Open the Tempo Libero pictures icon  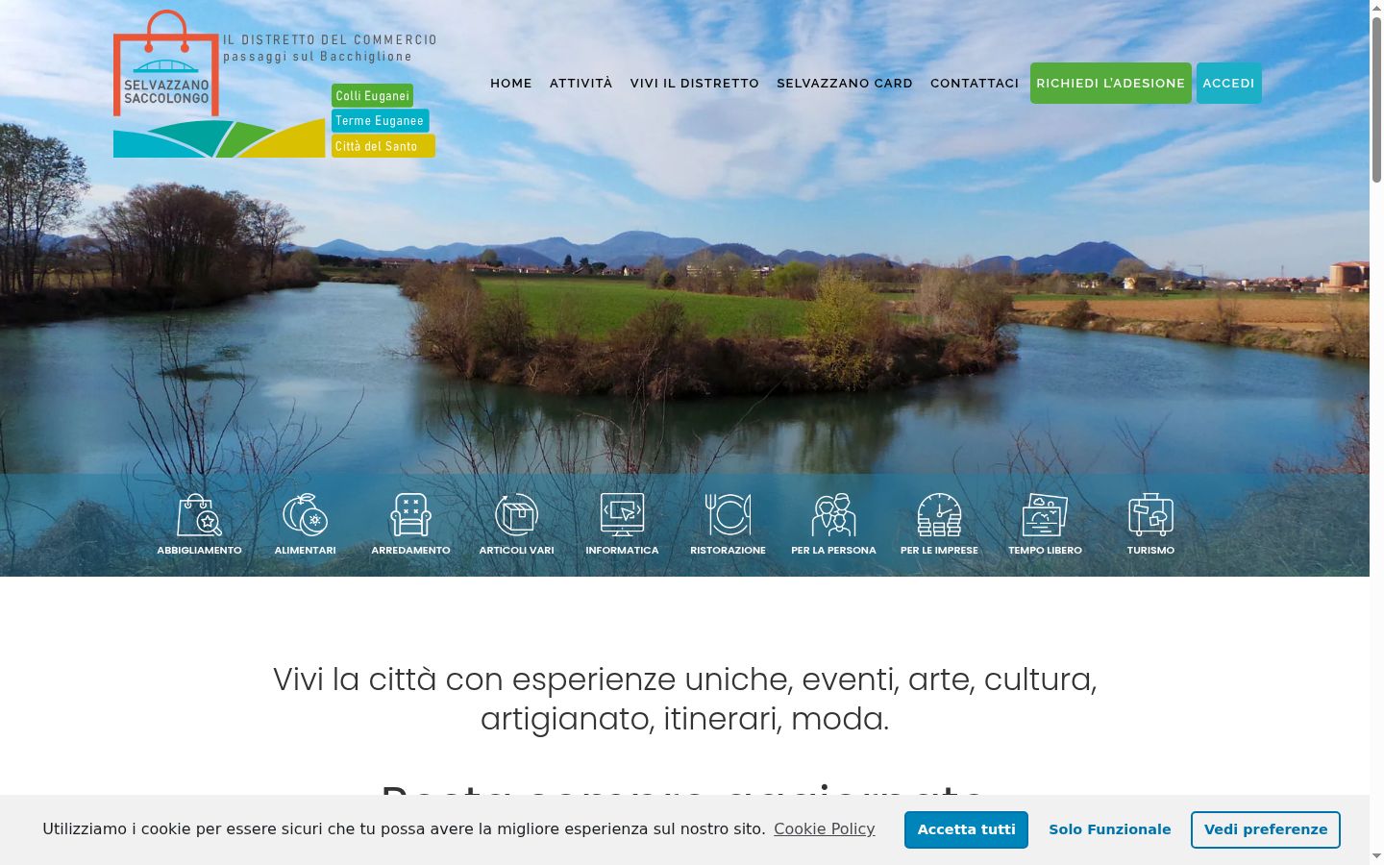tap(1046, 514)
